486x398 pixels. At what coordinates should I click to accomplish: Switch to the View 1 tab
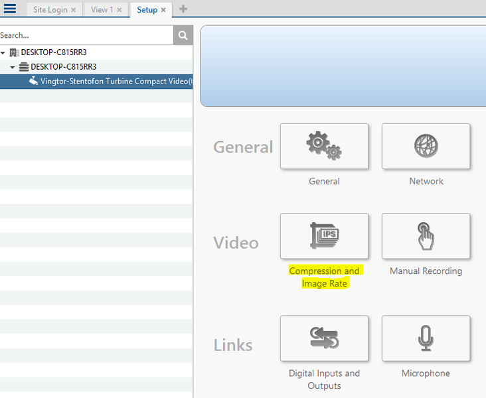[102, 10]
